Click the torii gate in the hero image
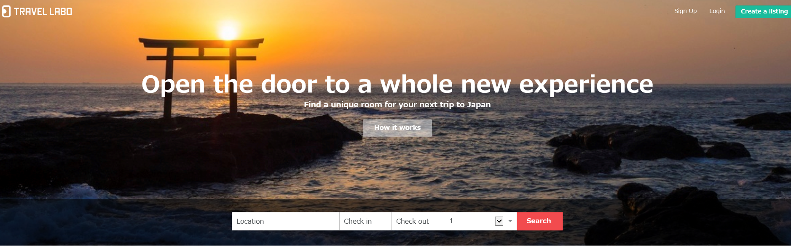Image resolution: width=791 pixels, height=246 pixels. (201, 76)
